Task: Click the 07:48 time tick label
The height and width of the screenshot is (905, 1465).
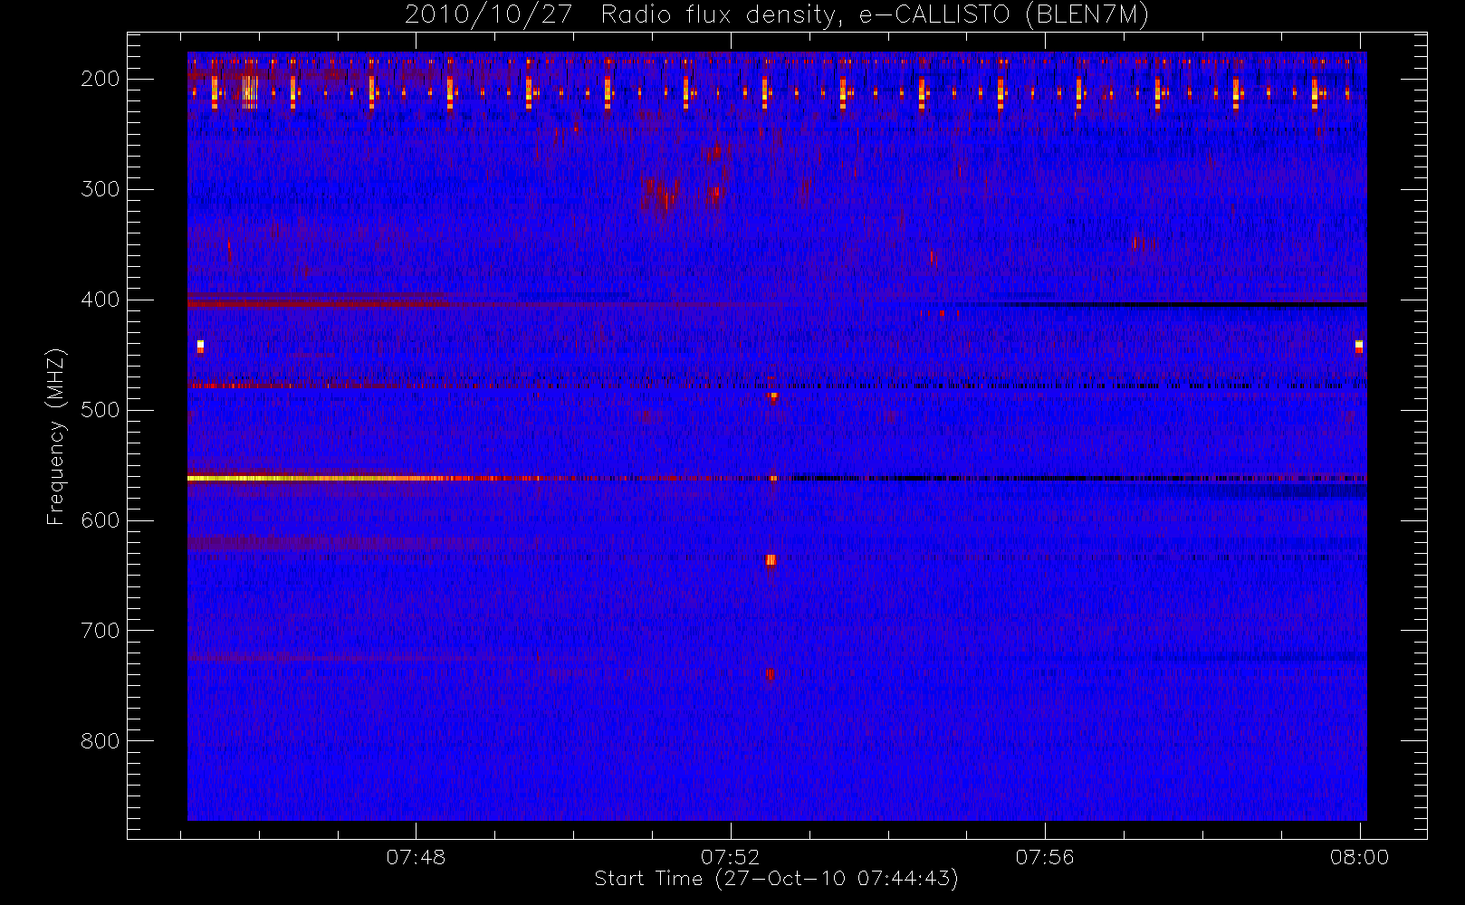Action: click(416, 857)
